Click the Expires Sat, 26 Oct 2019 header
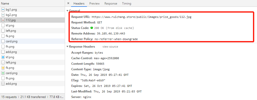The width and height of the screenshot is (257, 100). coord(102,86)
